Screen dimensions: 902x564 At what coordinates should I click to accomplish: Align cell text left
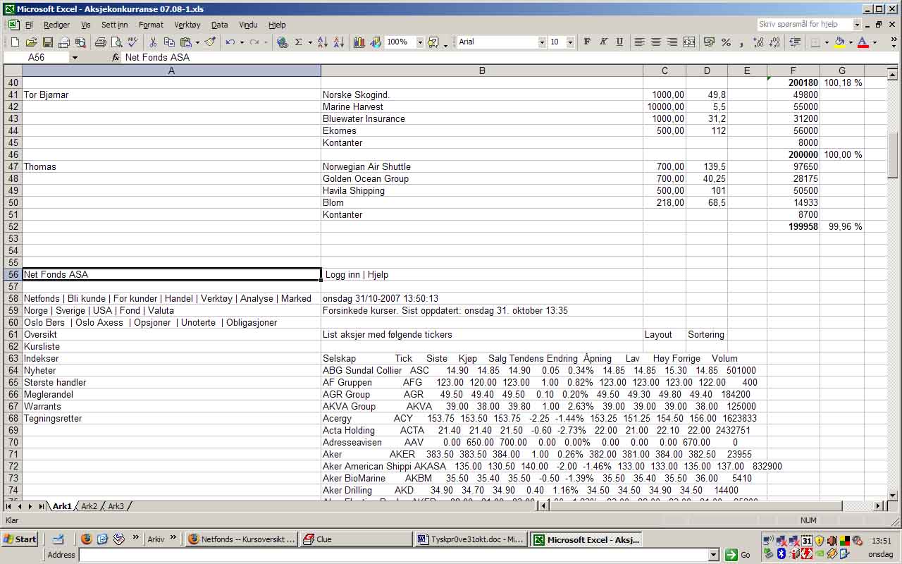639,42
